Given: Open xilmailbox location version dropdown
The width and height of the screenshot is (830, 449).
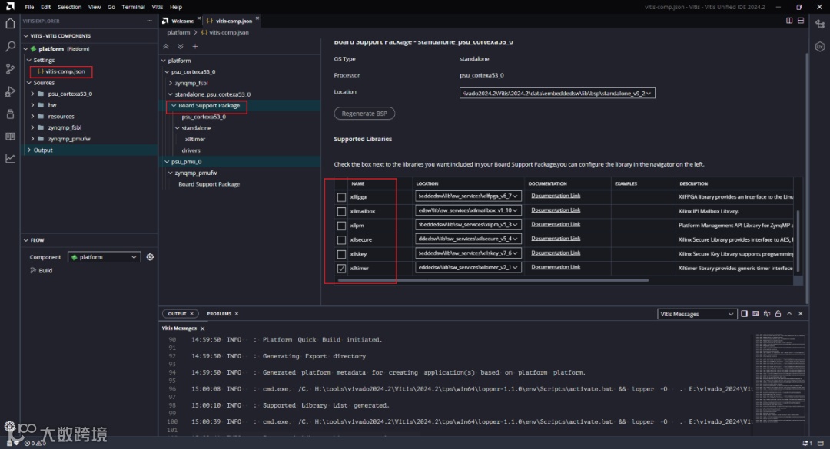Looking at the screenshot, I should 469,210.
